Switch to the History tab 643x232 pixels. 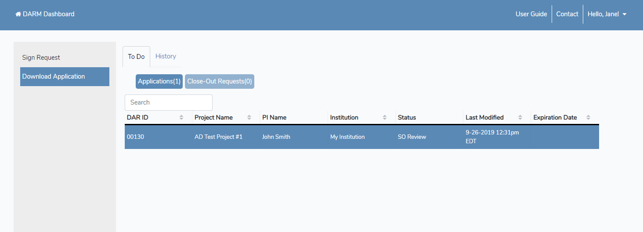click(166, 56)
